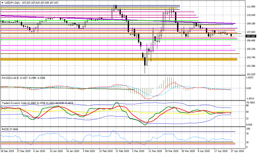Click the 15 Jan 2020 date label

coord(56,151)
